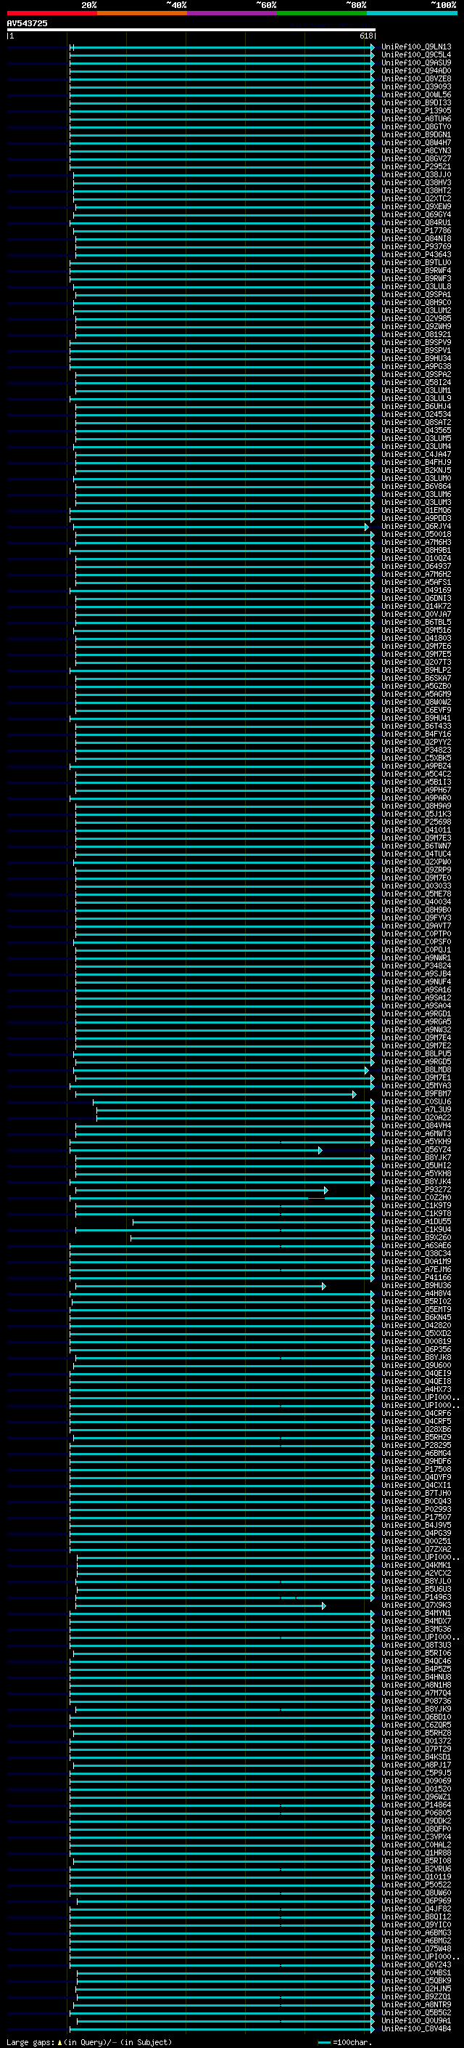The width and height of the screenshot is (464, 2048).
Task: Click the UniRef100_Q38JJ0 label
Action: tap(416, 175)
